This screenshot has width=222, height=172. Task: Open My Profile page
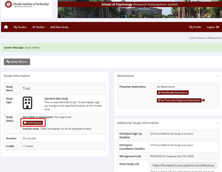tap(195, 27)
